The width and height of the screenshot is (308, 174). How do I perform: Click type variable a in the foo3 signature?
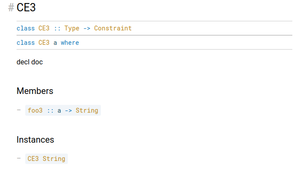(x=59, y=111)
